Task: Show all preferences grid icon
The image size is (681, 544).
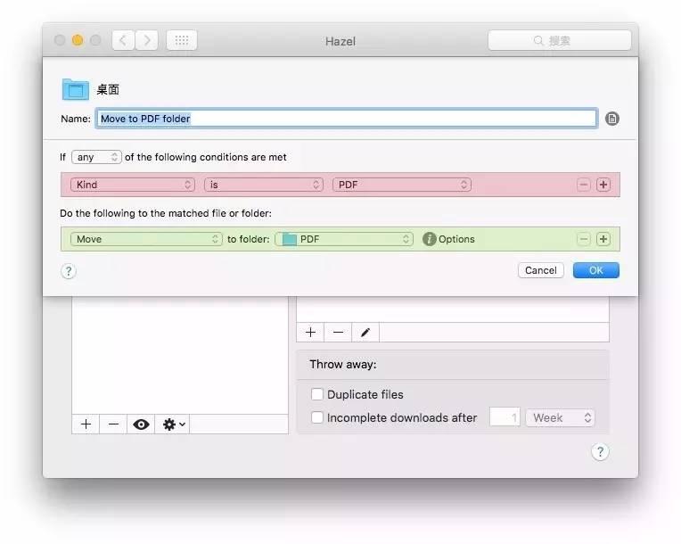Action: 182,40
